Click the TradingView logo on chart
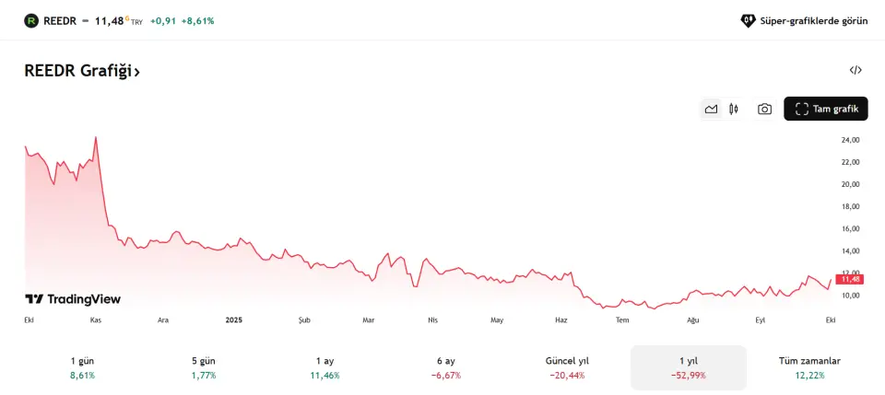The width and height of the screenshot is (885, 395). coord(73,299)
